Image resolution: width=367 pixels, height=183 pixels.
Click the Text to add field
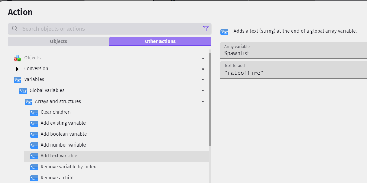pyautogui.click(x=293, y=70)
